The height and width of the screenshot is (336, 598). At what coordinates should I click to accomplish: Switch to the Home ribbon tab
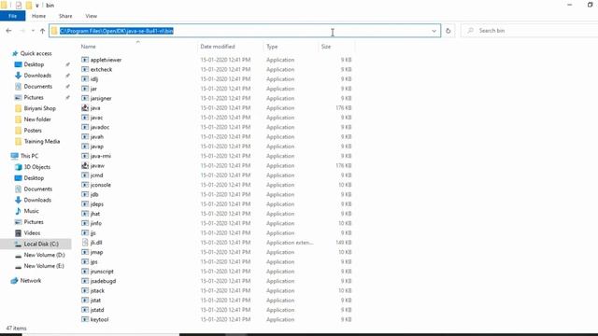38,16
